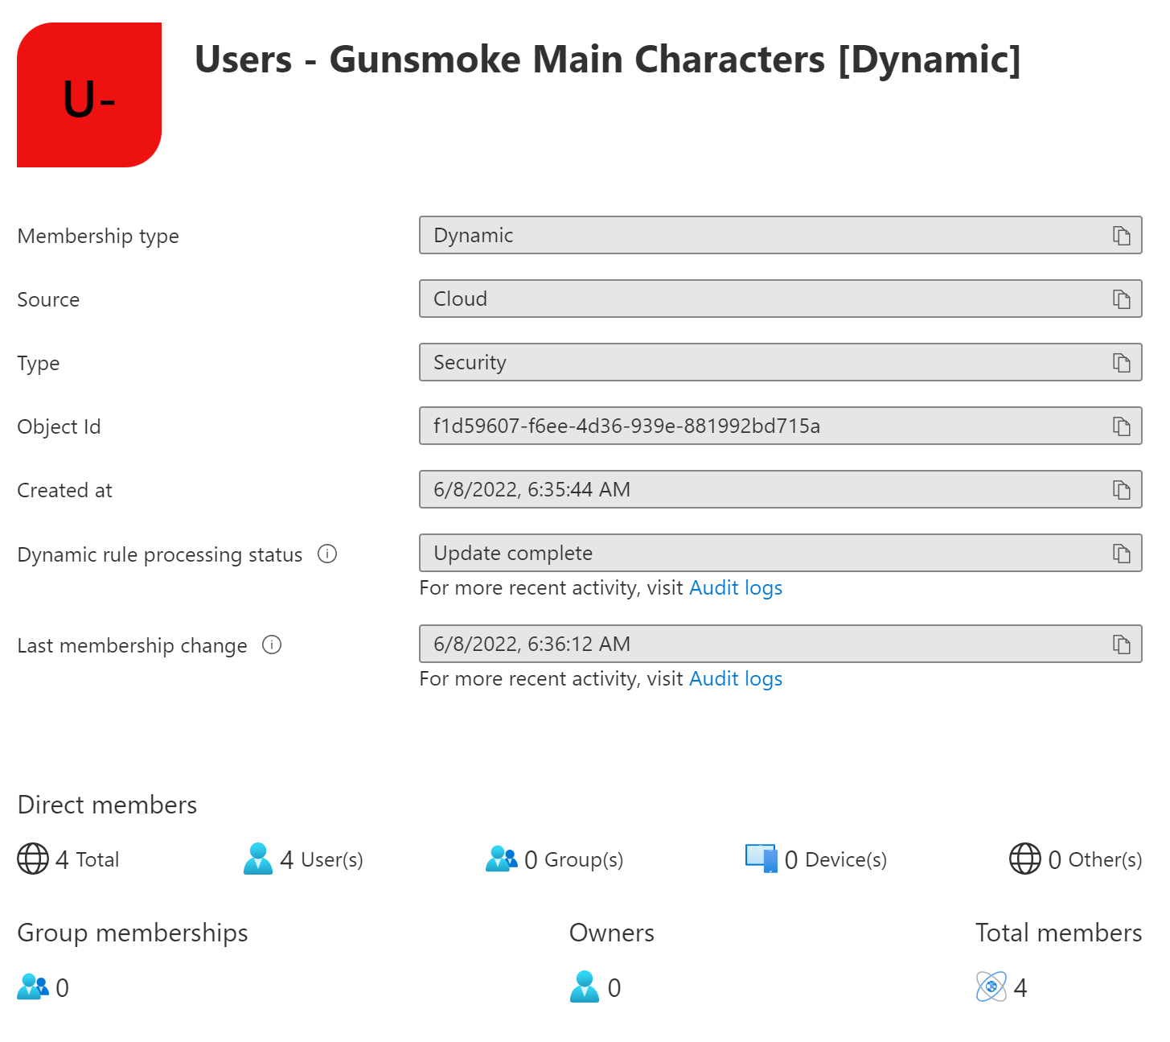The height and width of the screenshot is (1042, 1170).
Task: Copy the Created at timestamp
Action: pos(1122,489)
